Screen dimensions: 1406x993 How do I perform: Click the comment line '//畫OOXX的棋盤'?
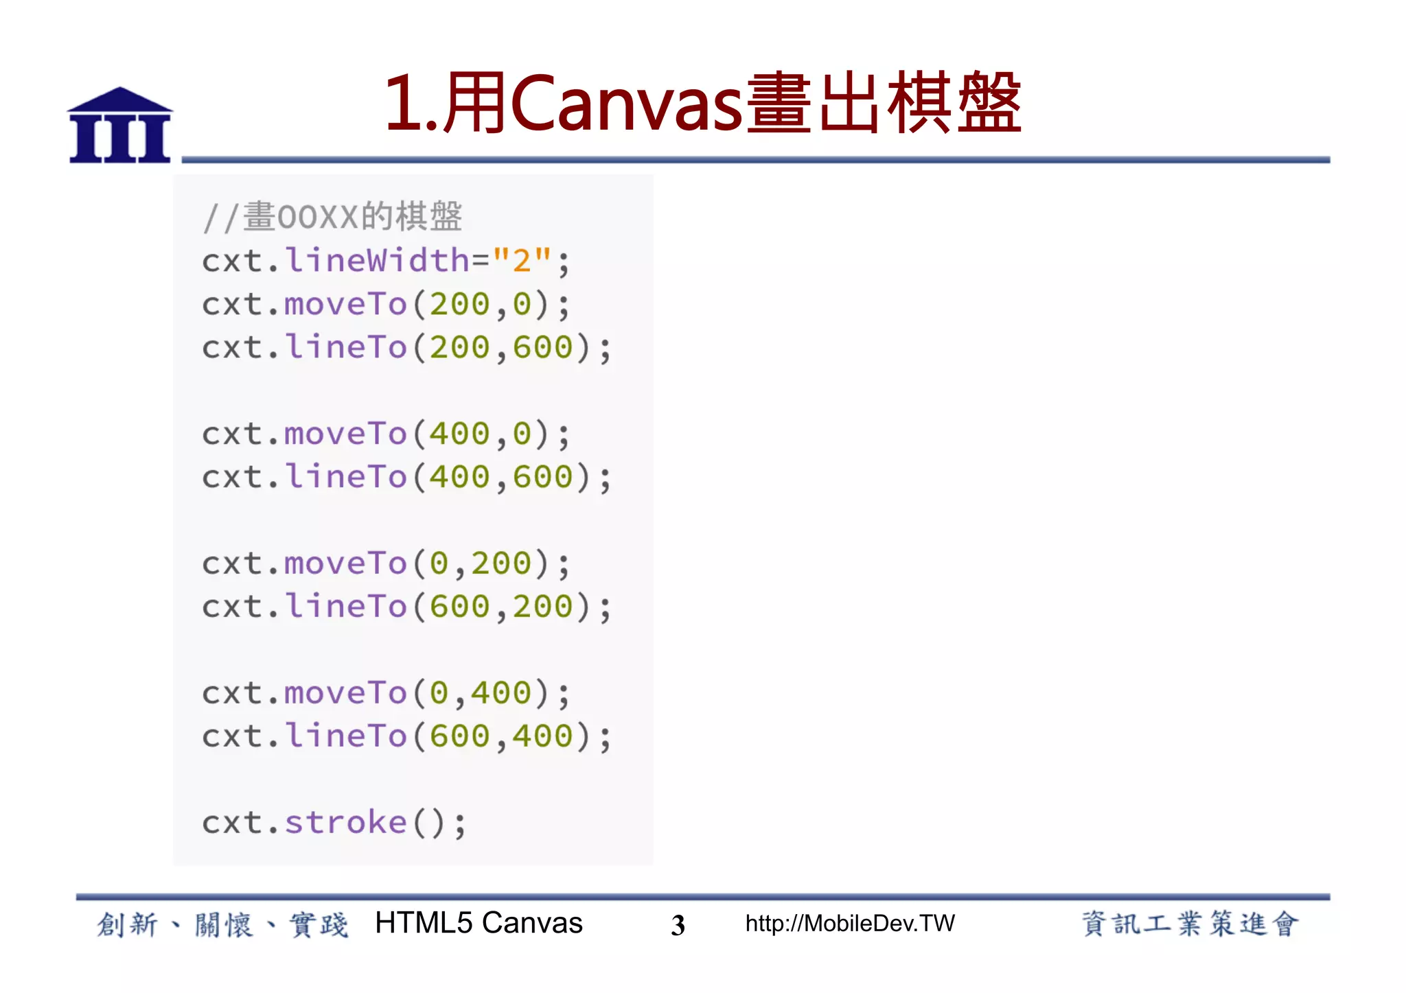coord(332,217)
